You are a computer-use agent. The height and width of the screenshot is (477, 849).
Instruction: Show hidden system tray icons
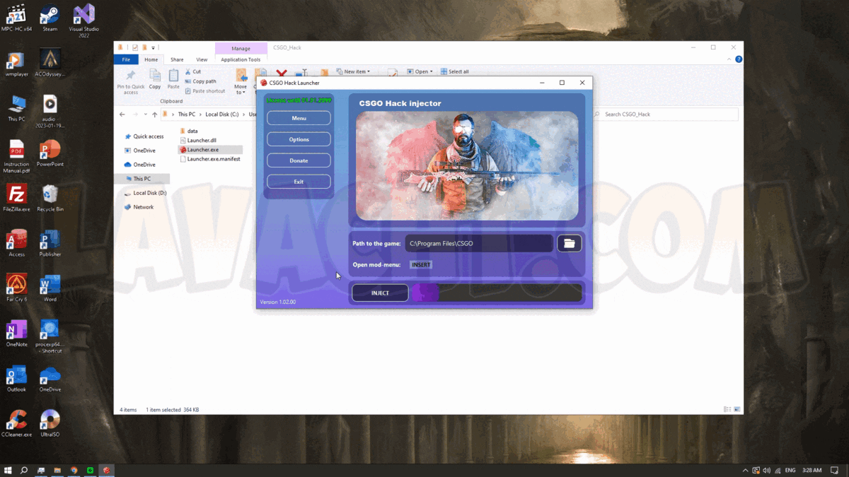click(745, 470)
